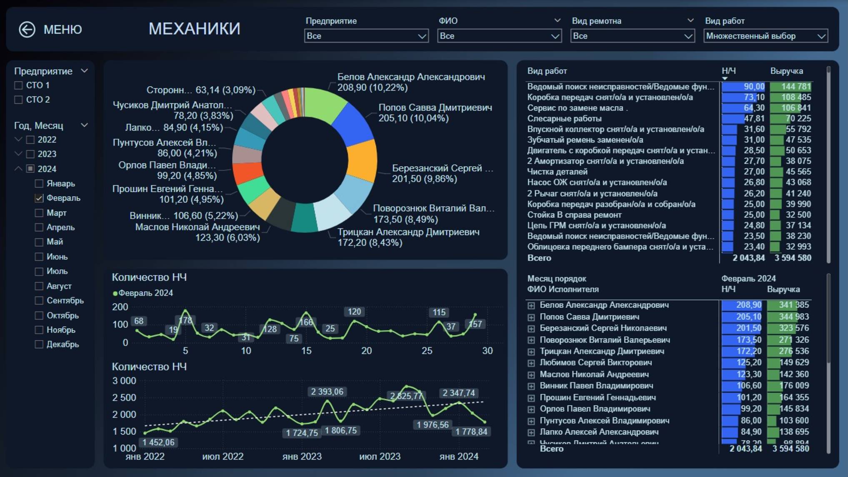This screenshot has height=477, width=848.
Task: Check the Март month checkbox
Action: [x=39, y=213]
